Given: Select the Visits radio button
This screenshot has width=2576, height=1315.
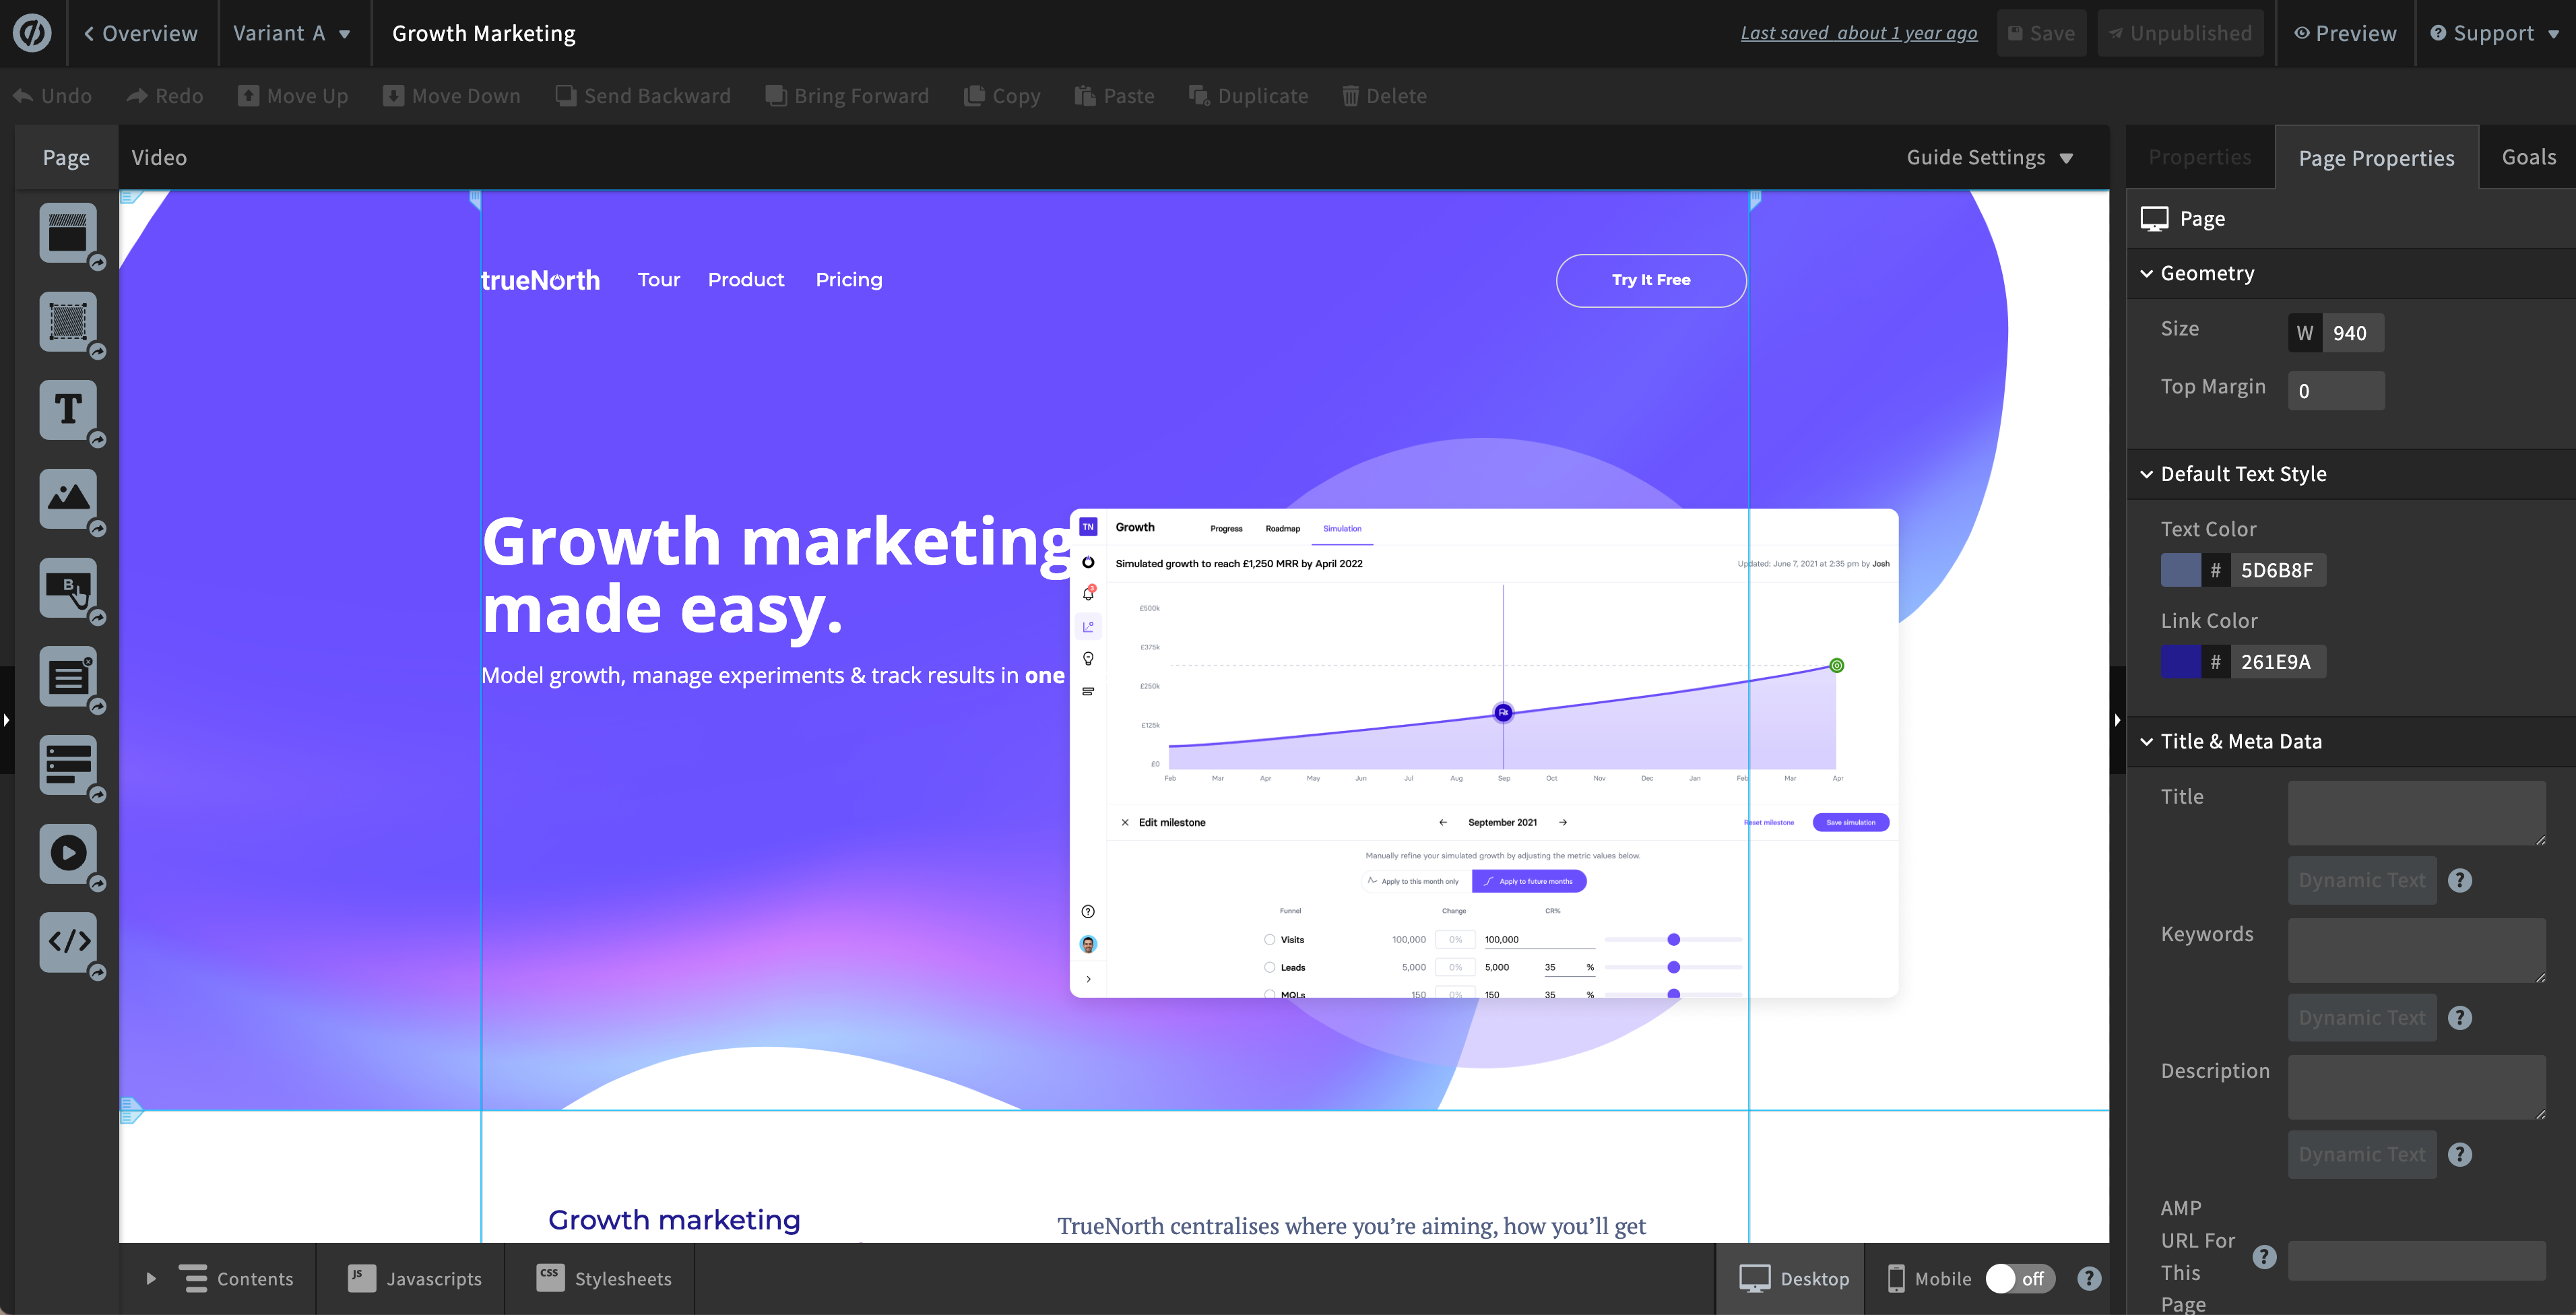Looking at the screenshot, I should tap(1269, 939).
